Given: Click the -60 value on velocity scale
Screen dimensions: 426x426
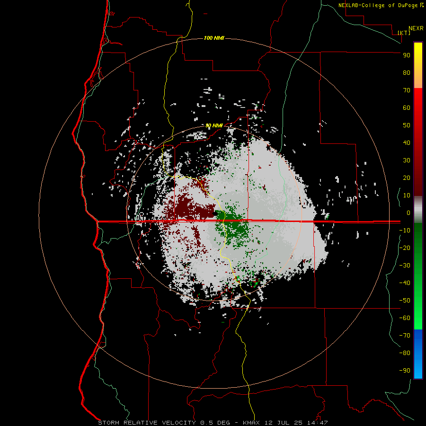Looking at the screenshot, I should tap(405, 318).
